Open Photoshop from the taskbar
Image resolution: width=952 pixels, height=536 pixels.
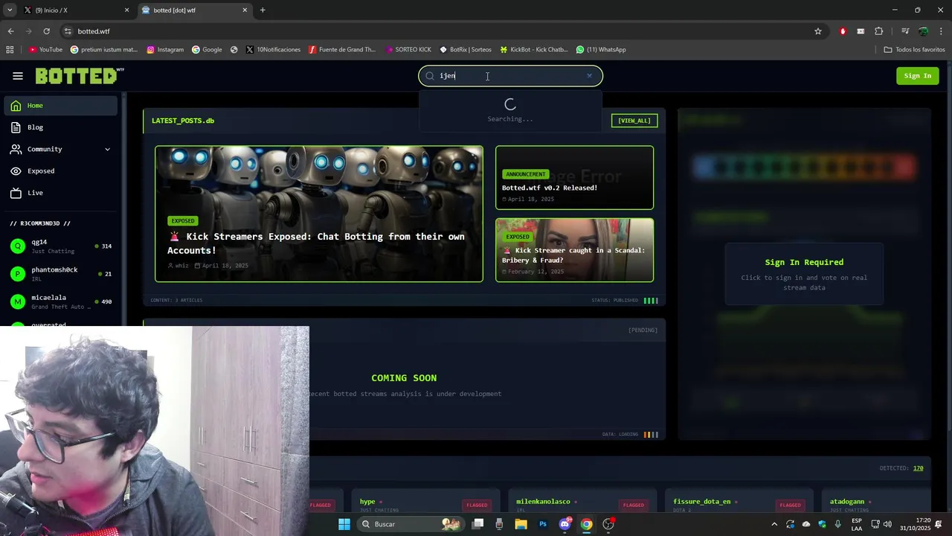tap(543, 524)
